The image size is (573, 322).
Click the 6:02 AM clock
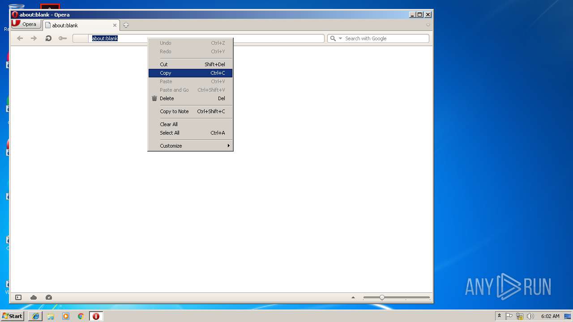[550, 316]
